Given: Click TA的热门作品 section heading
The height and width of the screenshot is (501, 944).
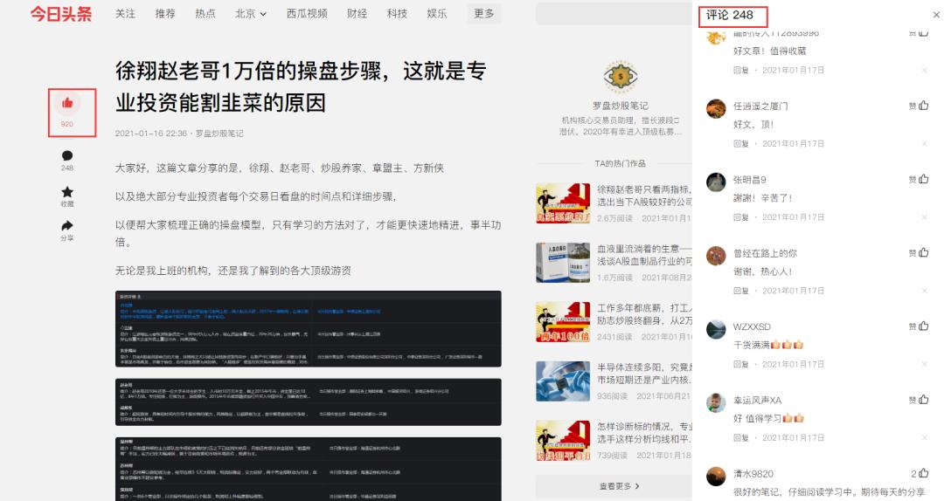Looking at the screenshot, I should (620, 163).
